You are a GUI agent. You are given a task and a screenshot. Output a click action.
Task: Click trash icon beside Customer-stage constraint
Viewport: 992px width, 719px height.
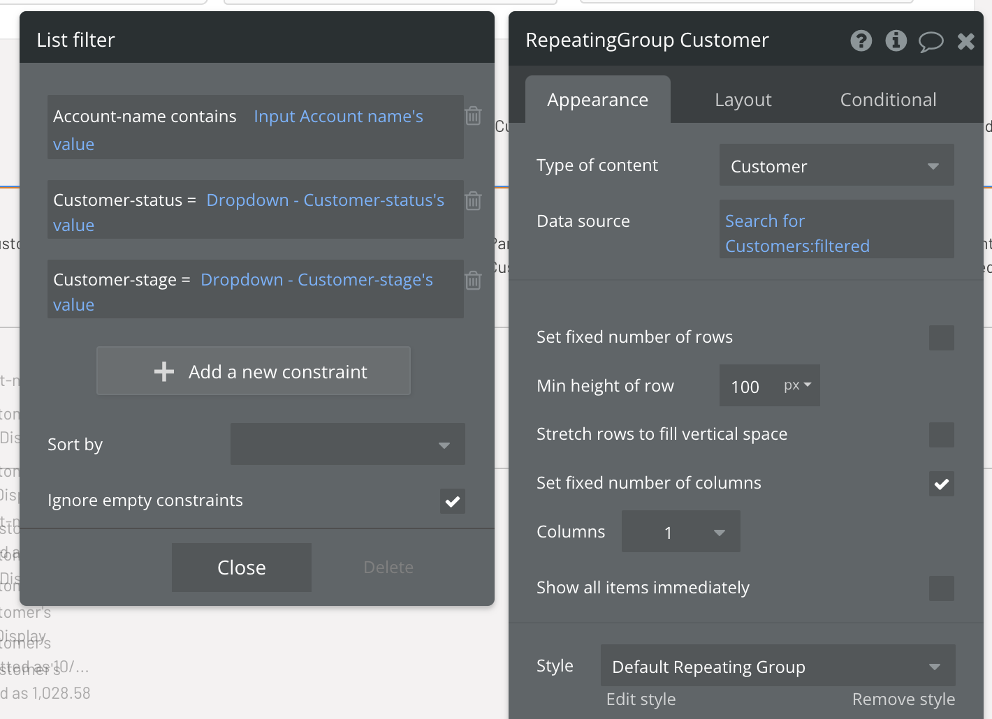tap(473, 281)
